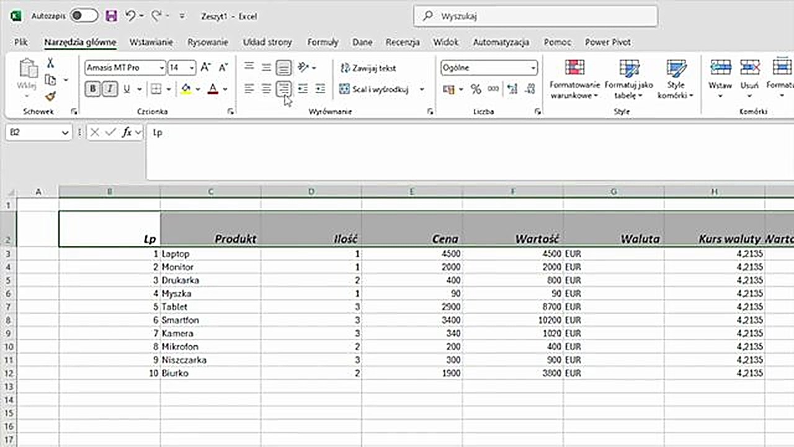The width and height of the screenshot is (794, 447).
Task: Expand the Ogólne number format dropdown
Action: tap(533, 68)
